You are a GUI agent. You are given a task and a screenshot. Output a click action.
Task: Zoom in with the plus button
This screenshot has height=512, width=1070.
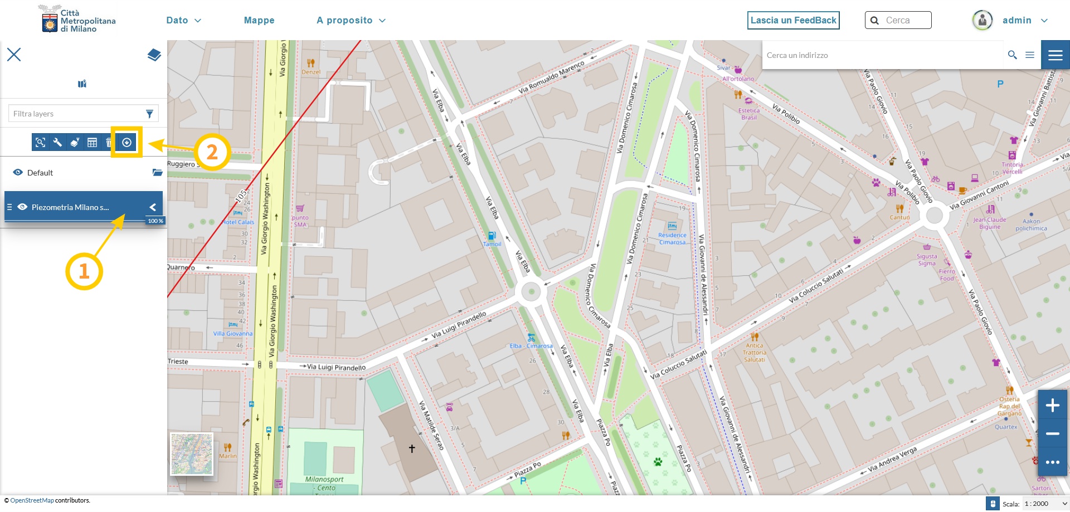click(1052, 405)
